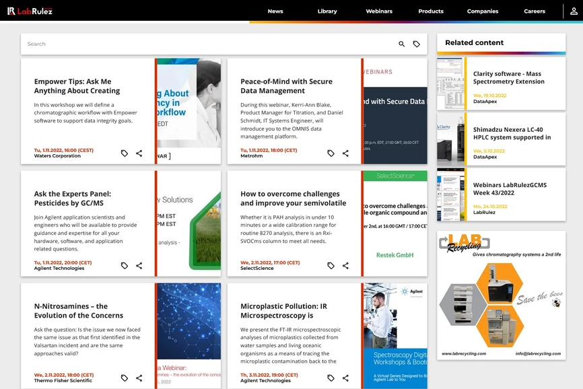Screen dimensions: 583x389
Task: Share the How to overcome challenges webinar
Action: [x=345, y=265]
